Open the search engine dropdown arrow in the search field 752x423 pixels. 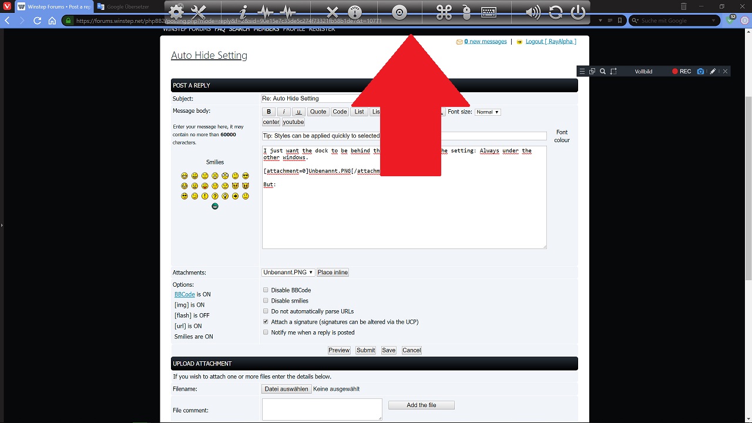[713, 21]
